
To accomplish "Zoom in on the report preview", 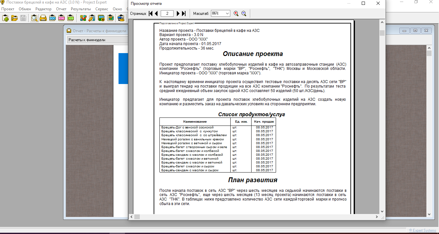I will tap(236, 14).
